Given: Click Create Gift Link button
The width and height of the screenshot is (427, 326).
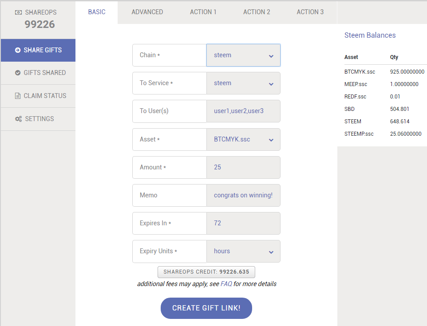Looking at the screenshot, I should [206, 308].
